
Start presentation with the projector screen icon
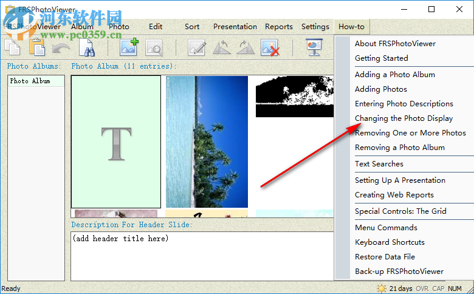[x=314, y=47]
